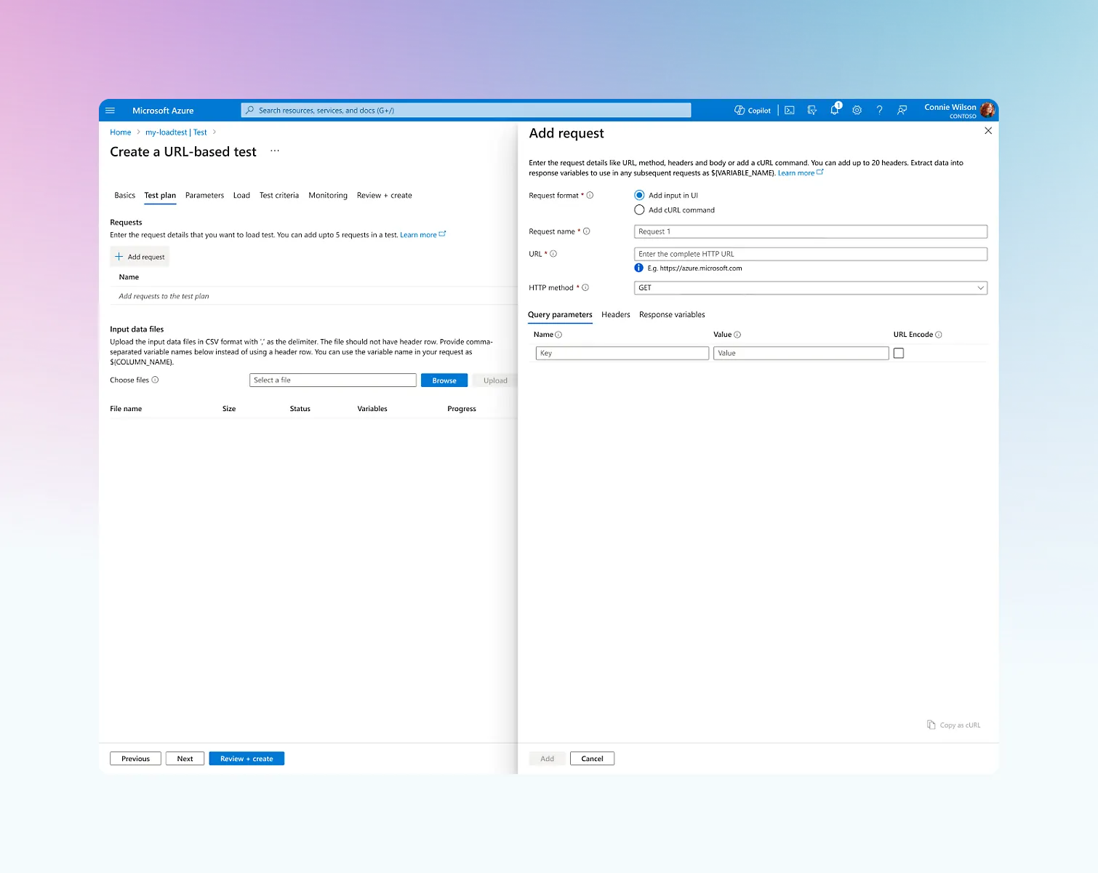Open the Azure portal hamburger menu

pos(111,111)
